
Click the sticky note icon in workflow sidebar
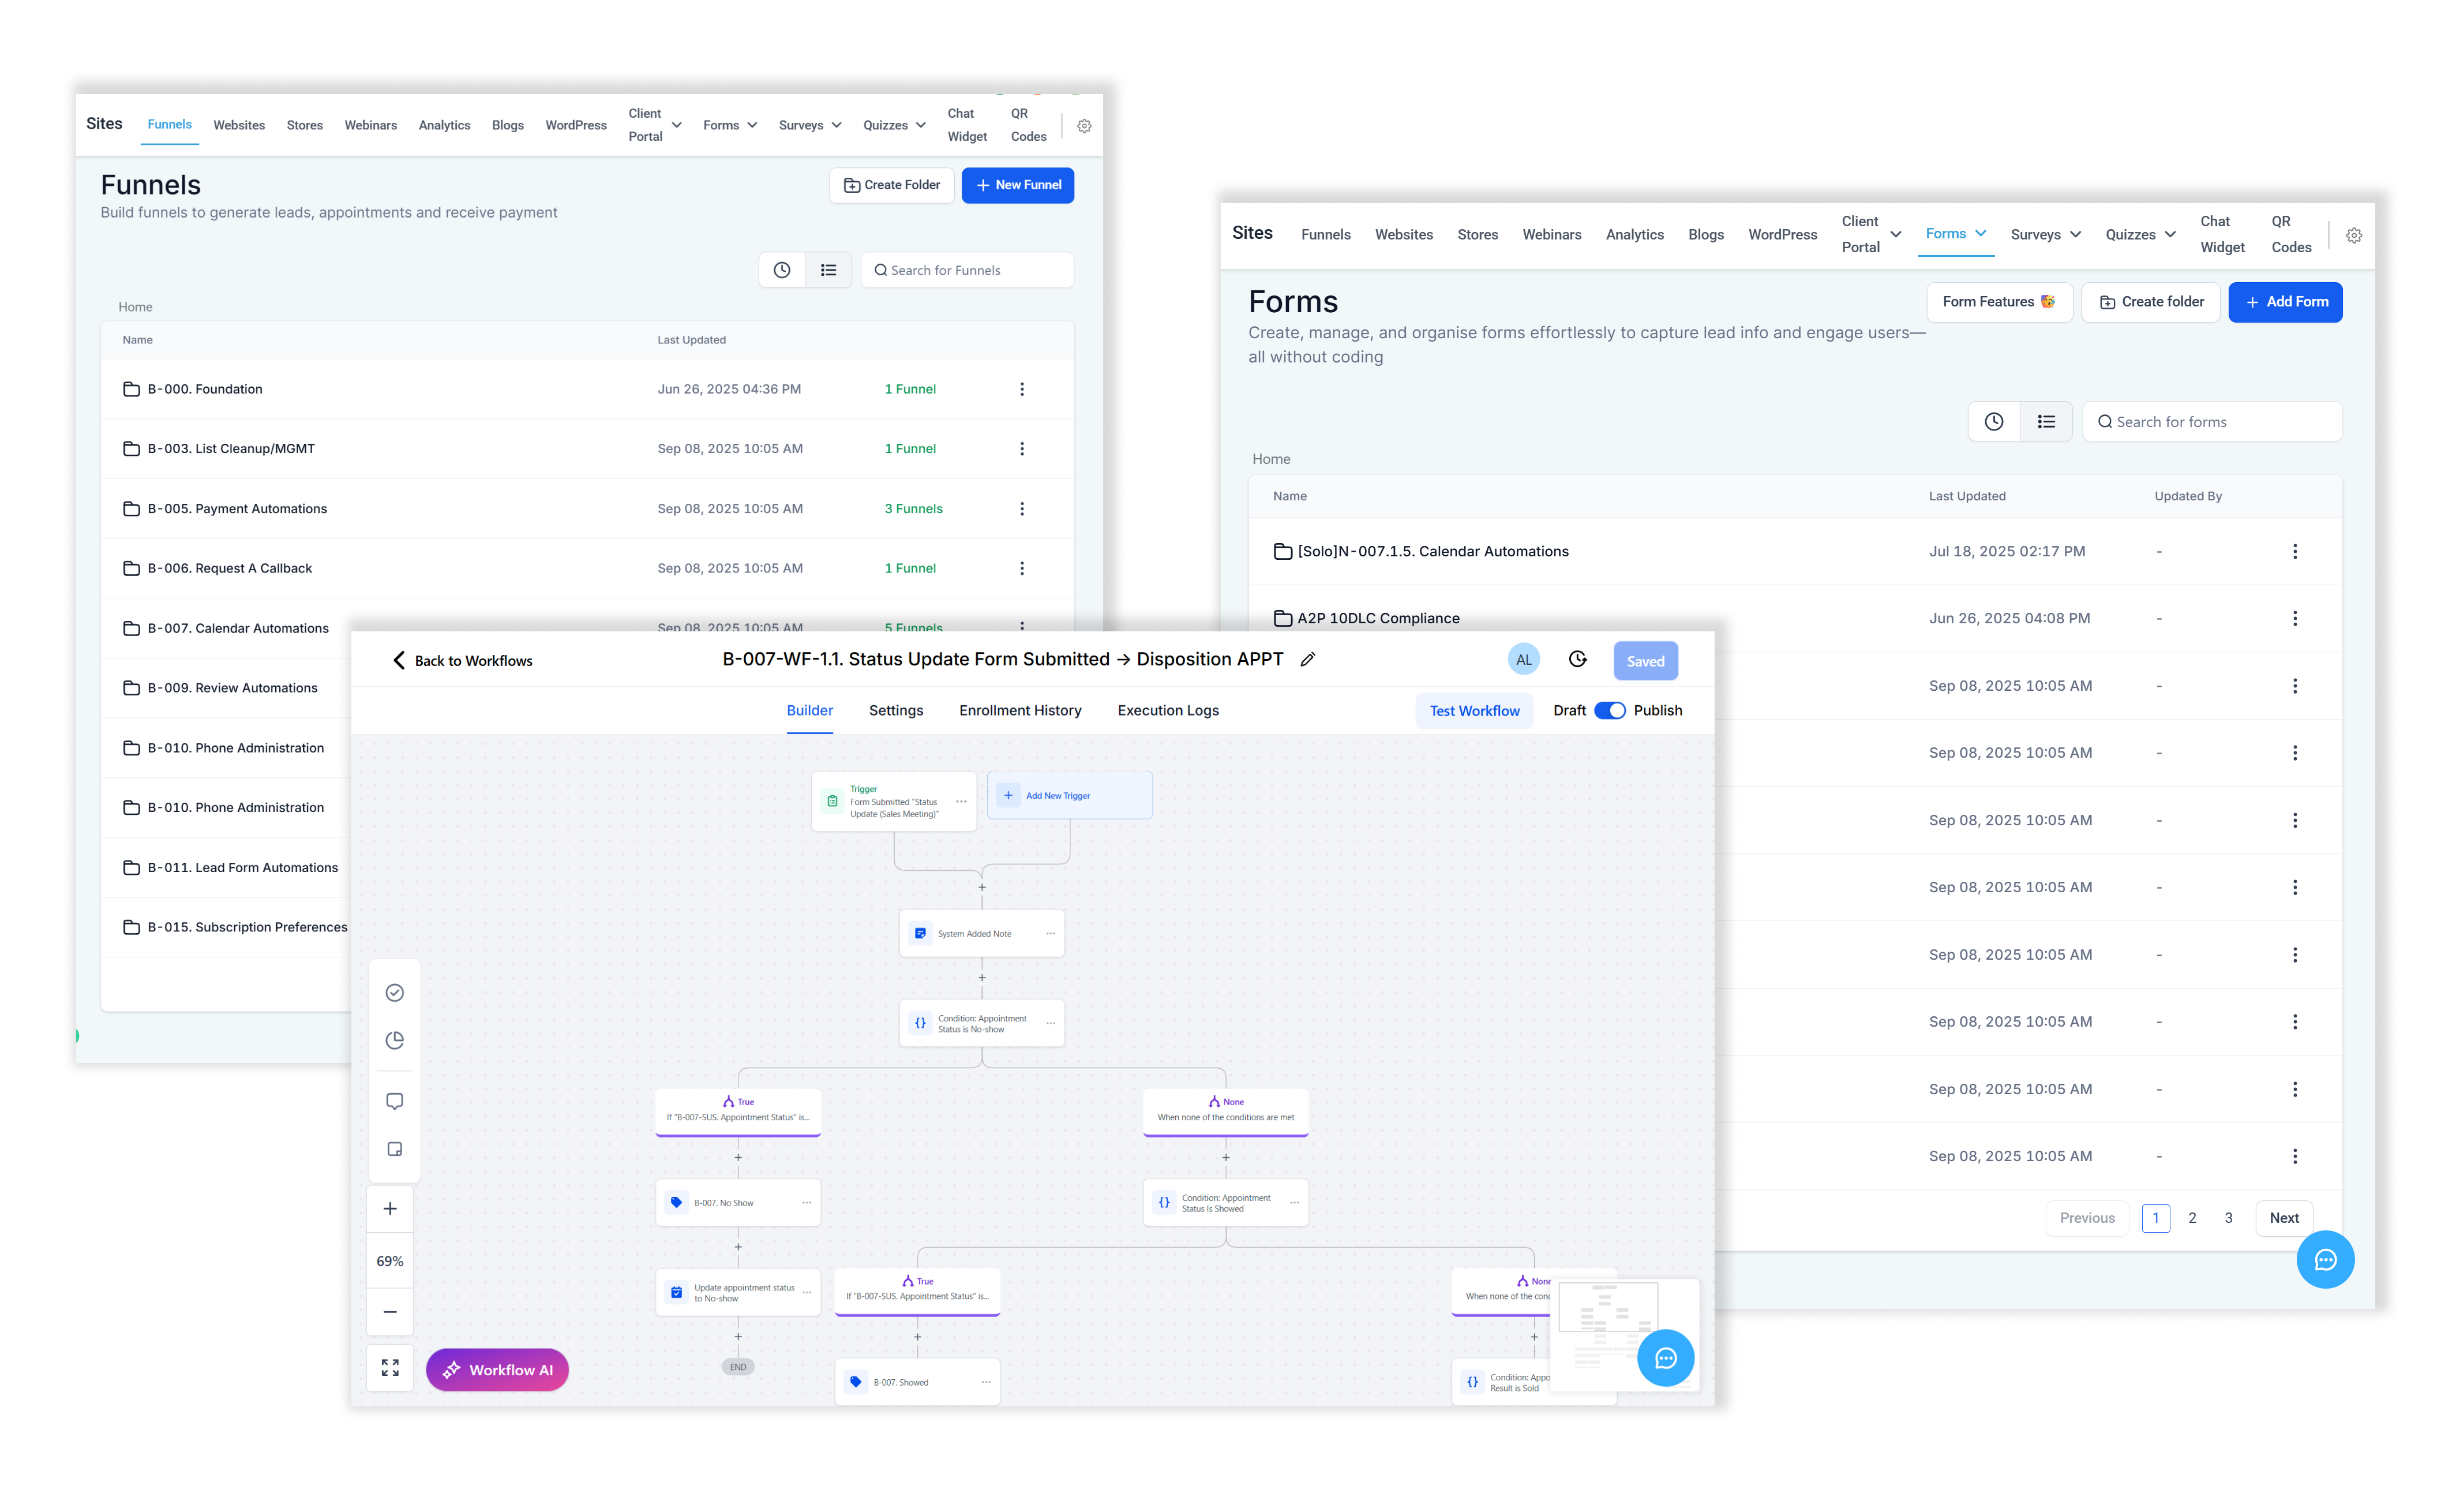tap(394, 1149)
